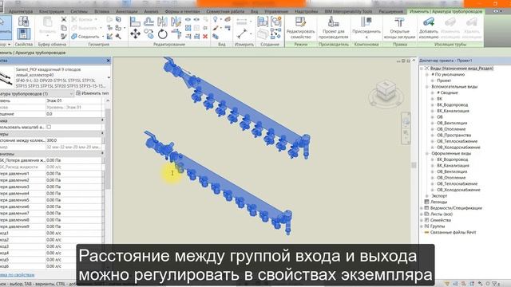The image size is (511, 287).
Task: Select ОВ_Вентиляция under Вспомогательные виды
Action: pos(452,123)
